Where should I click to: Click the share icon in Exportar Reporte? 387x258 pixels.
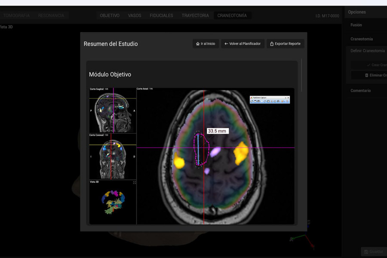click(272, 44)
